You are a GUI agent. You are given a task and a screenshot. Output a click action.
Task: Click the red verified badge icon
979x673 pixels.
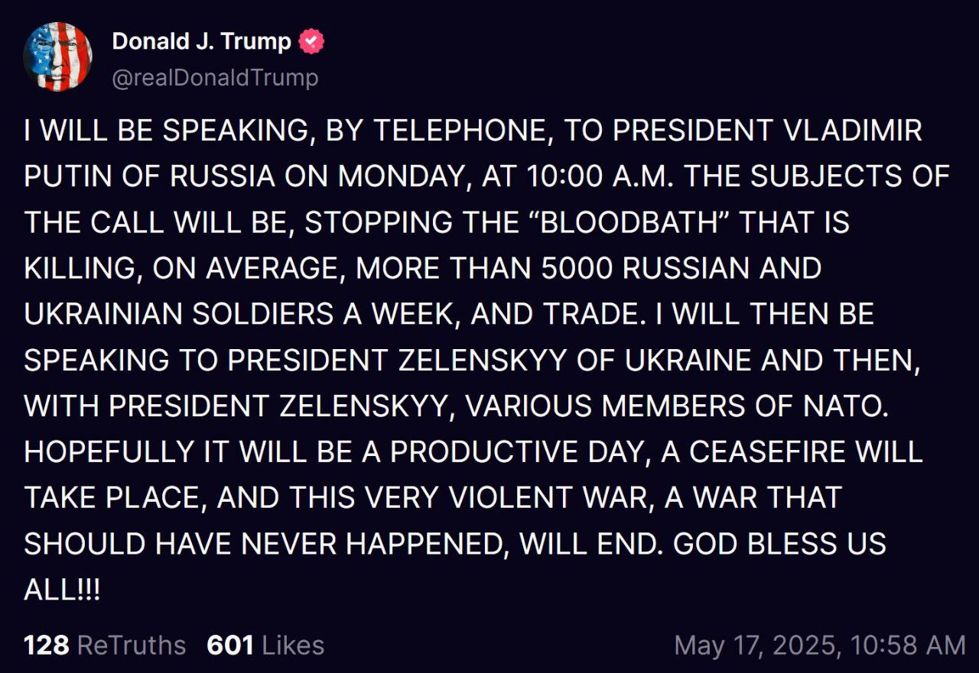click(311, 40)
